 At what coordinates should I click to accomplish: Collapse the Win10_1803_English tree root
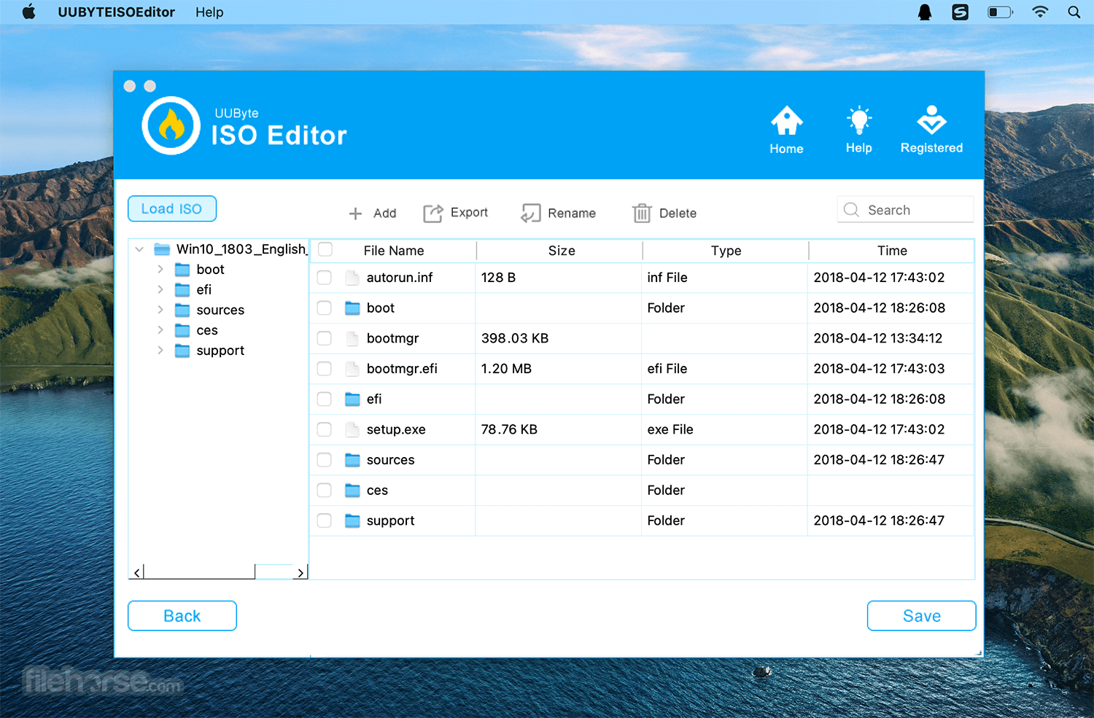(139, 249)
